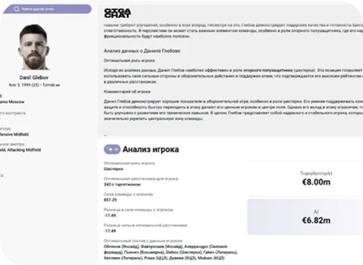The width and height of the screenshot is (363, 265).
Task: Select the Transfermarkt €8.00m value card
Action: (305, 179)
